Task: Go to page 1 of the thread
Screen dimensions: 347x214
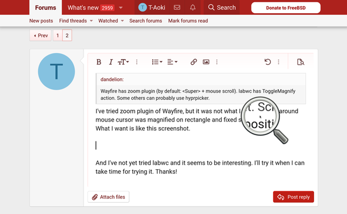Action: (57, 35)
